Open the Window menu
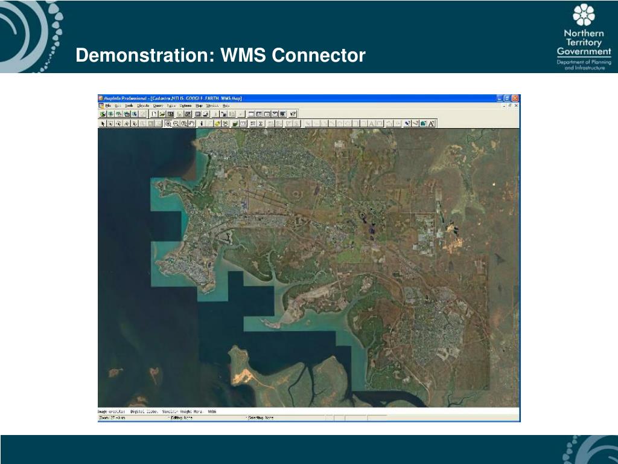 [x=212, y=106]
